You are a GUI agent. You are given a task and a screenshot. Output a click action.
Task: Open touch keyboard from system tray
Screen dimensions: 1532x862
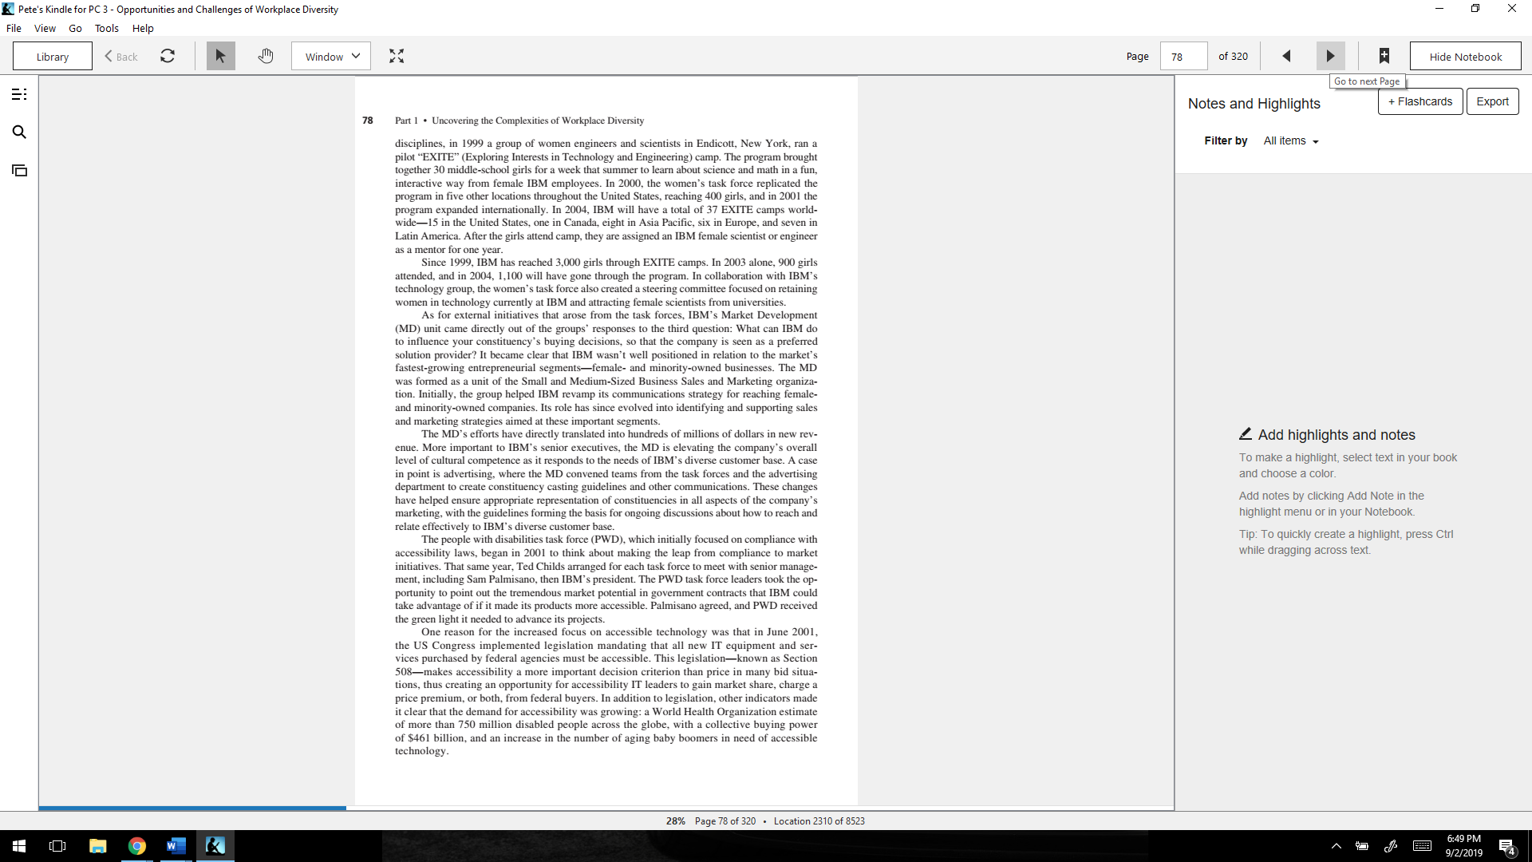1422,846
